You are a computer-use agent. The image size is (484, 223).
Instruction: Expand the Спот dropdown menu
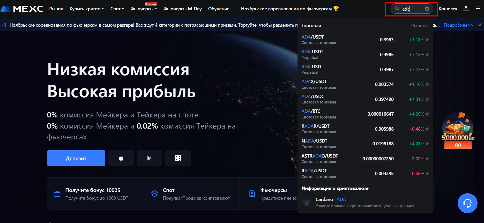click(117, 9)
